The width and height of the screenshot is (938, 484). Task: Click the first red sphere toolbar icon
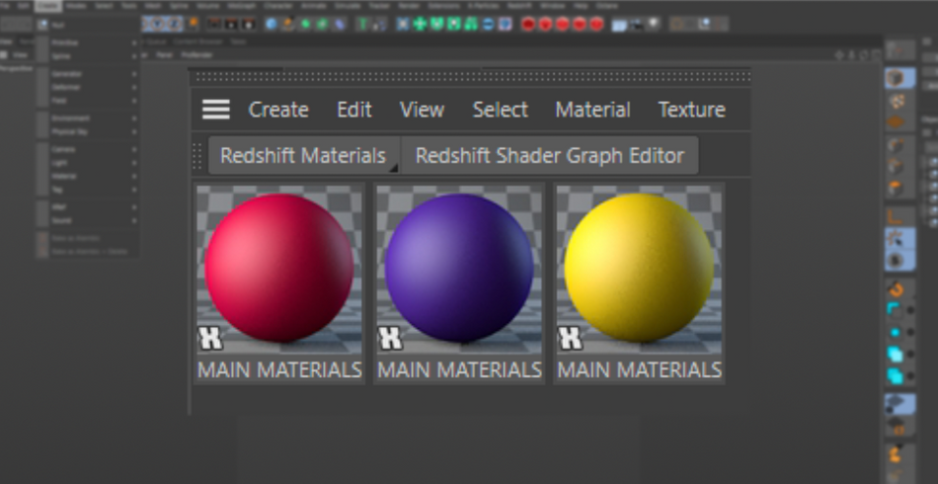[x=527, y=24]
